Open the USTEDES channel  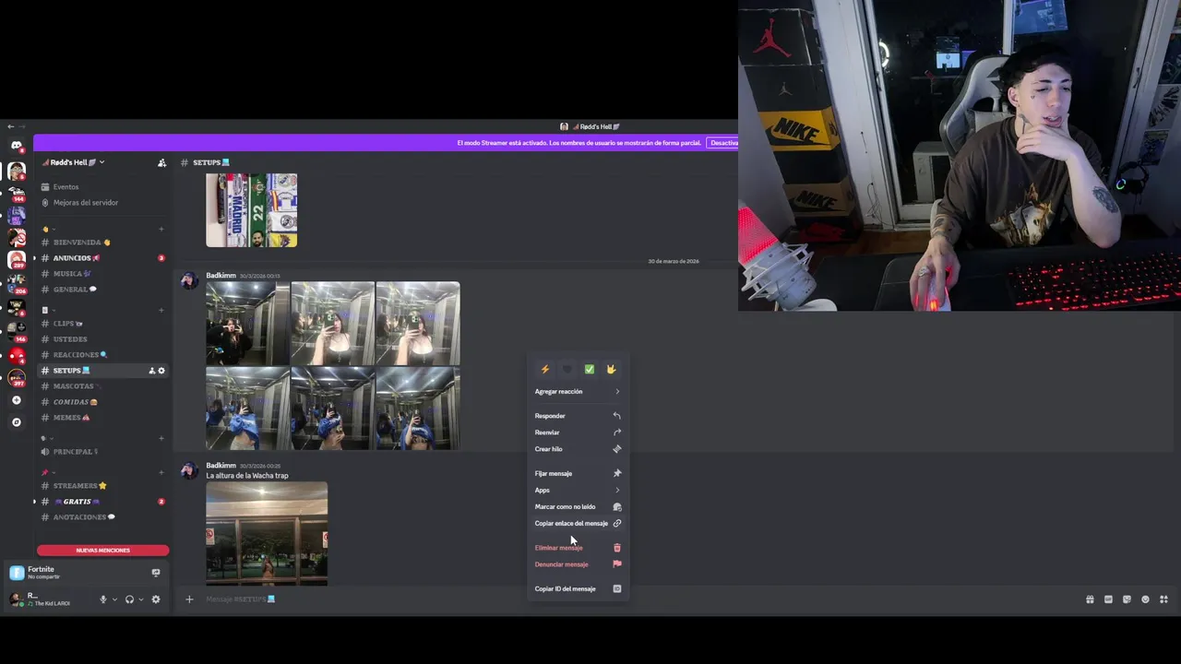click(102, 339)
